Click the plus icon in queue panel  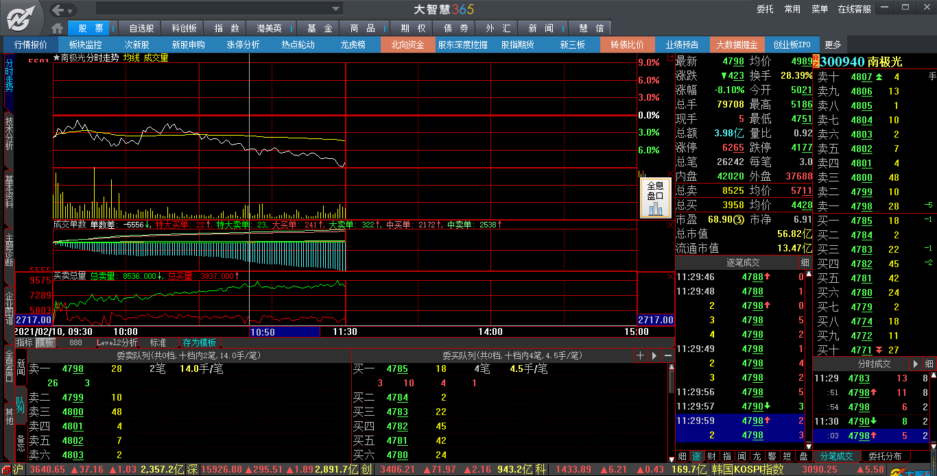pyautogui.click(x=641, y=355)
